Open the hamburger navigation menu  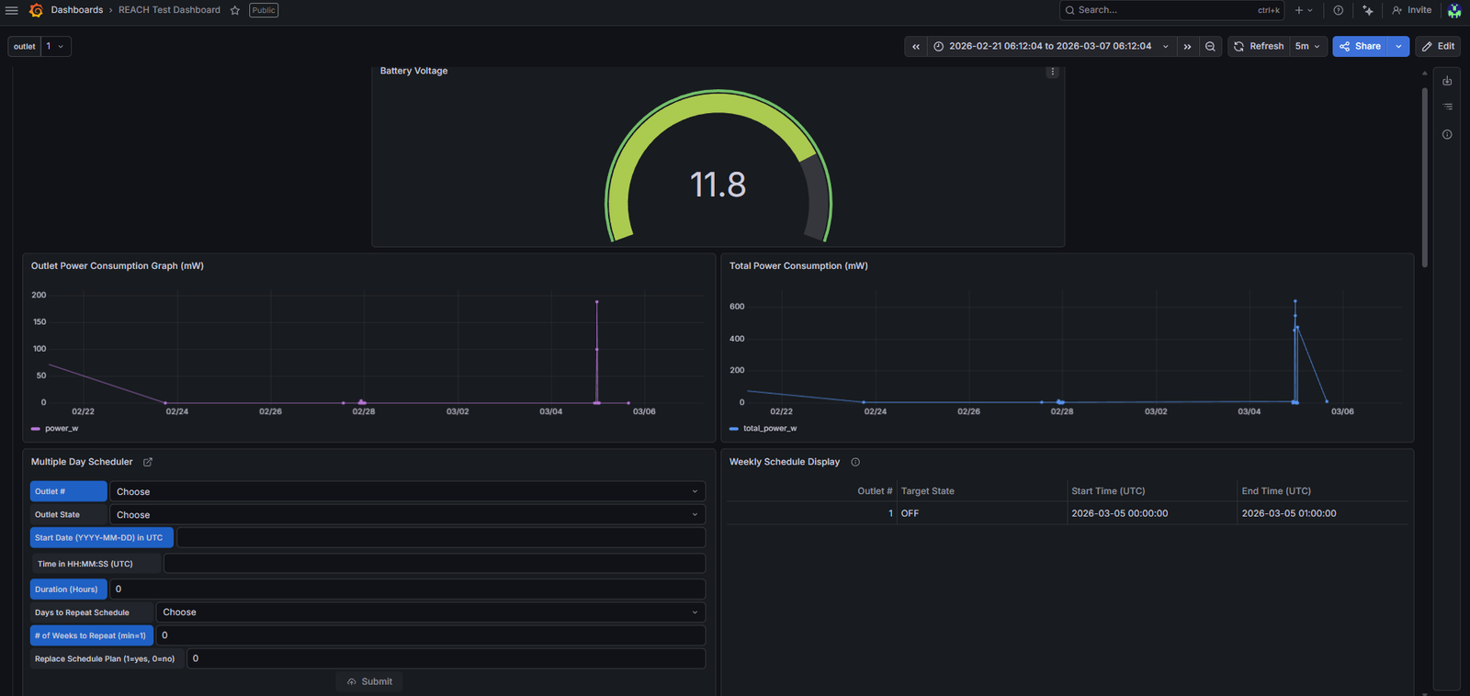[x=12, y=10]
